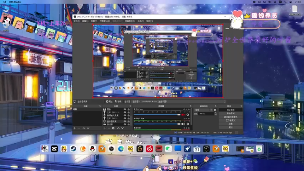304x171 pixels.
Task: Open the 文件(F) File menu
Action: point(77,21)
